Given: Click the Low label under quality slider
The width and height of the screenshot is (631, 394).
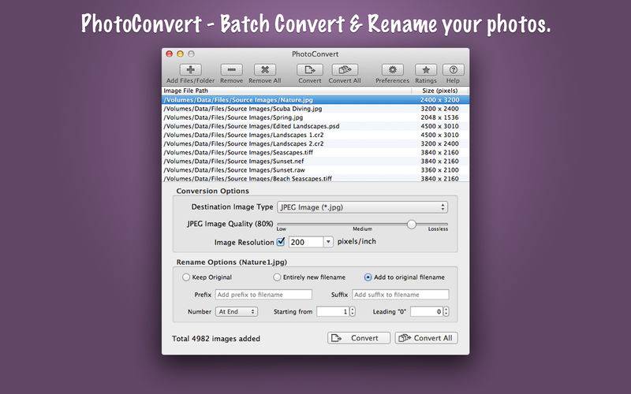Looking at the screenshot, I should click(x=282, y=229).
